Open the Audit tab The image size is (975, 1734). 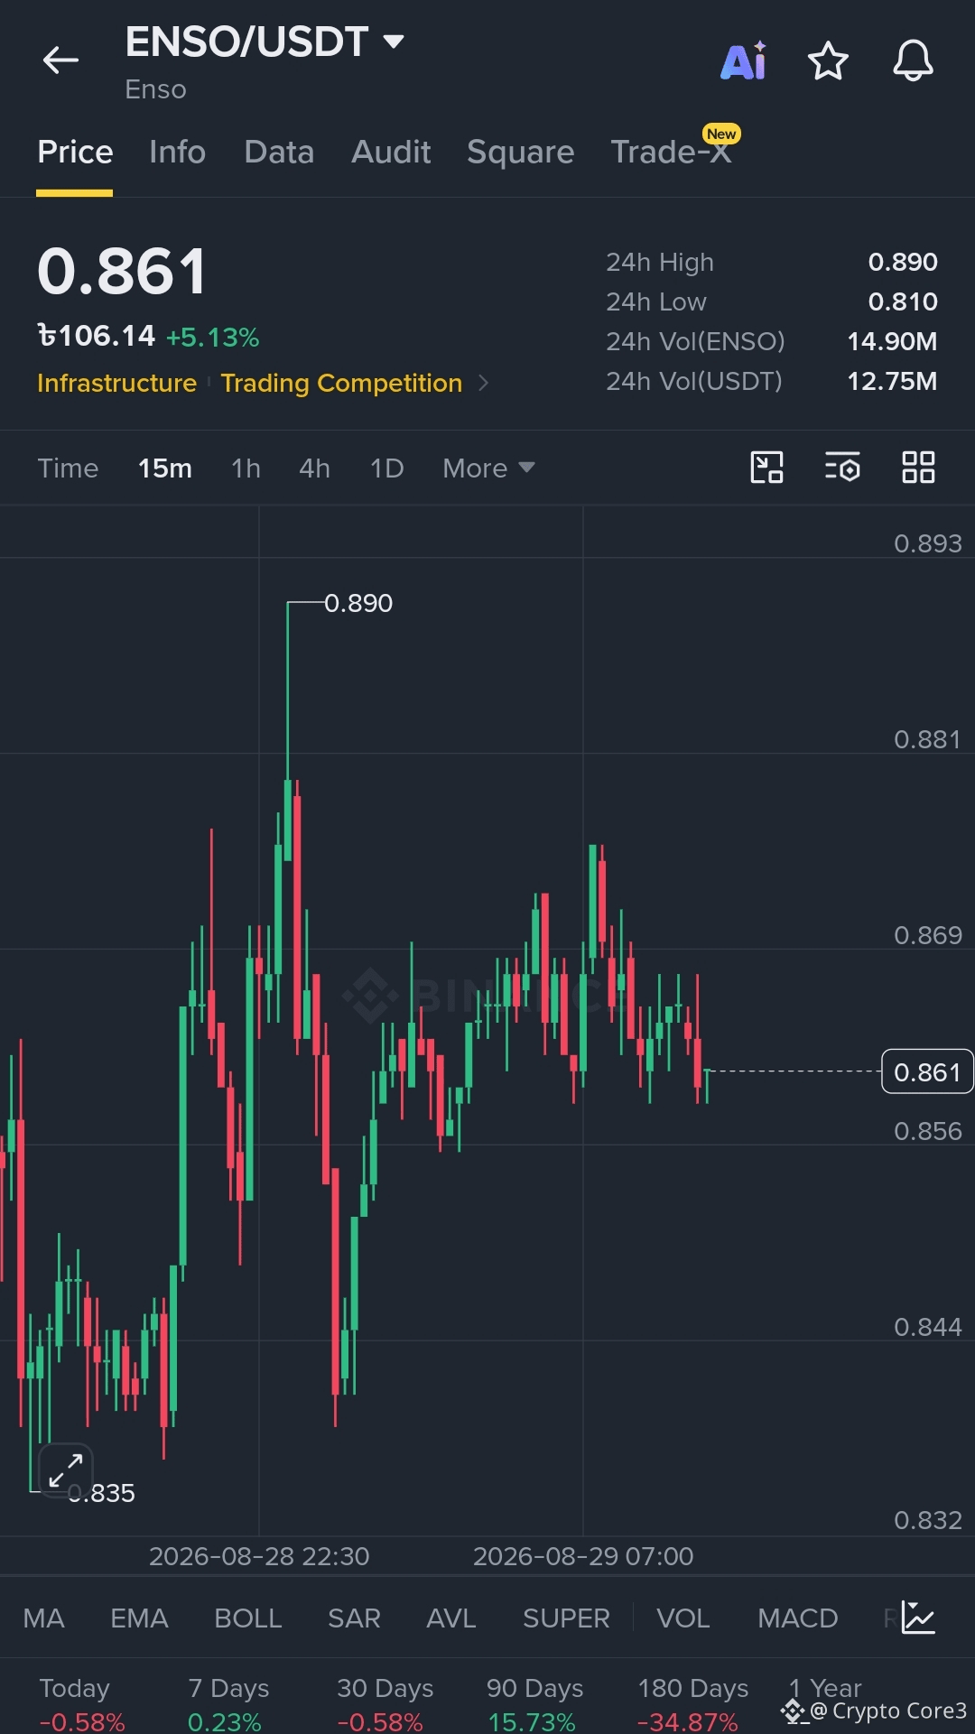pos(391,152)
